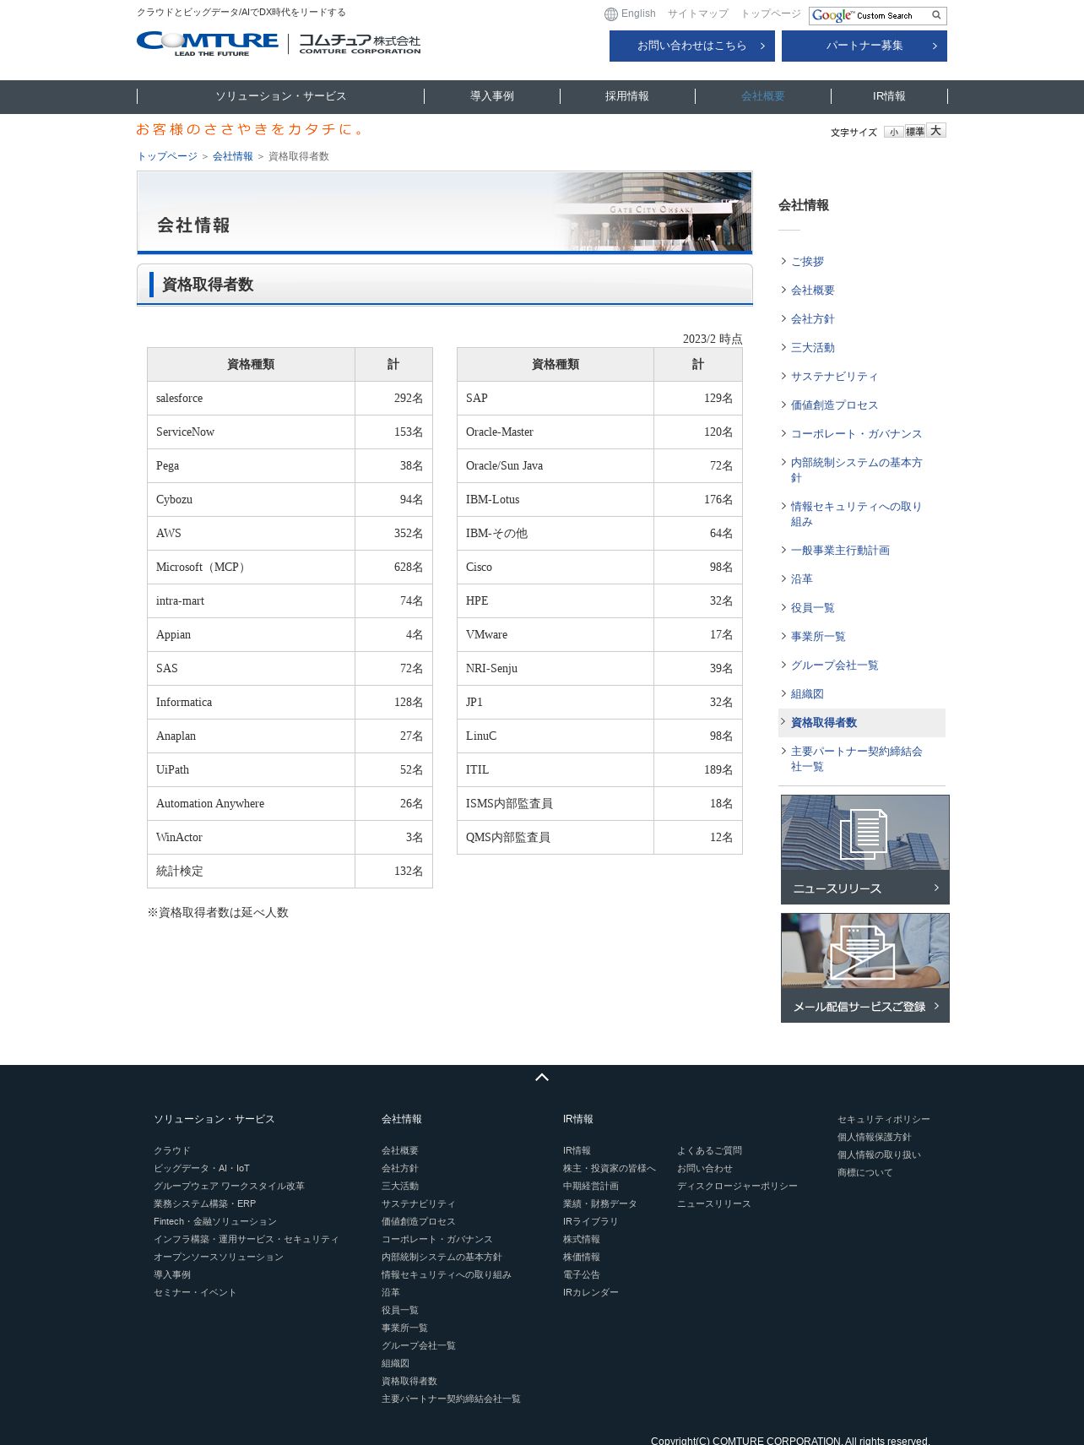Open footer link 中期経営計画
Viewport: 1084px width, 1445px height.
click(x=591, y=1186)
